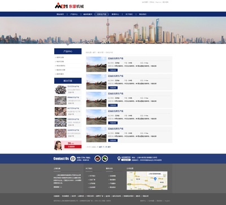The height and width of the screenshot is (205, 226).
Task: Click the blue details button in the first listing
Action: coord(113,70)
